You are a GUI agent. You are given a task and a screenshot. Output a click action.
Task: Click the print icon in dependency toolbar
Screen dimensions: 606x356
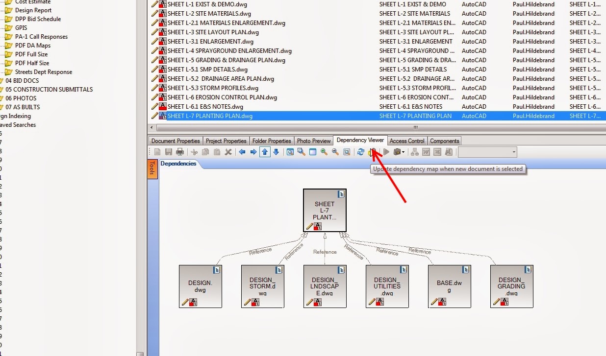coord(180,152)
